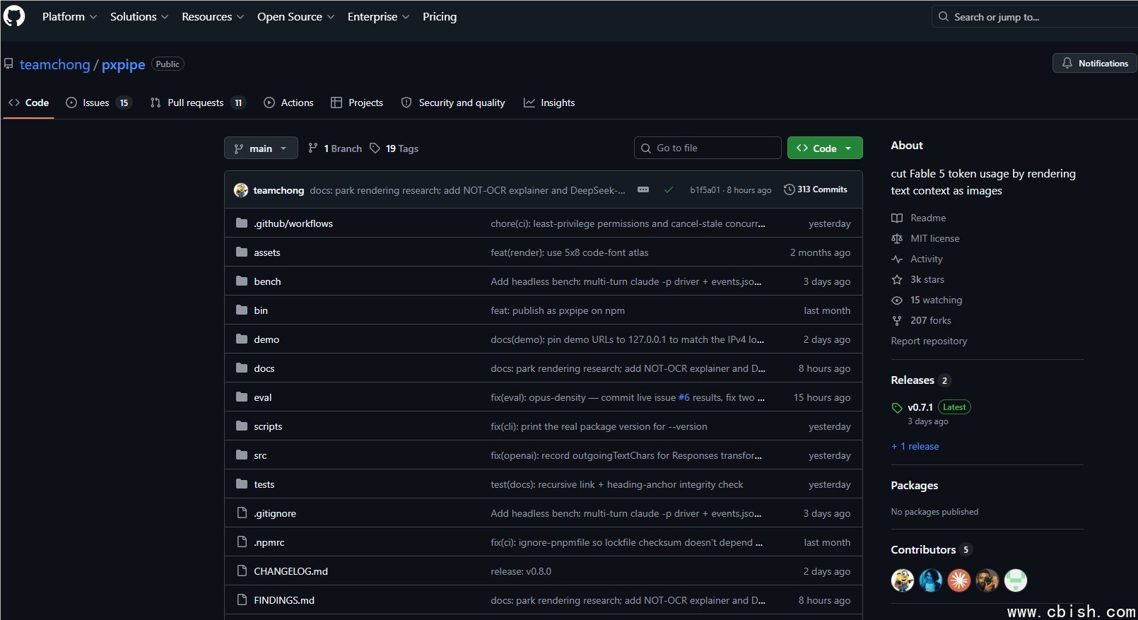Click the first contributor avatar

click(903, 580)
